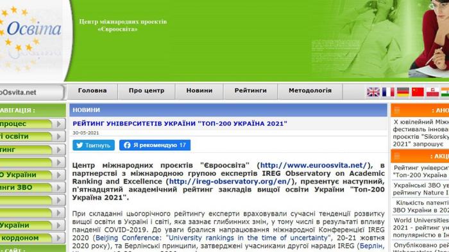Click the Центр міжнародних проектів Євроосвіта banner text
The height and width of the screenshot is (252, 449).
click(123, 26)
